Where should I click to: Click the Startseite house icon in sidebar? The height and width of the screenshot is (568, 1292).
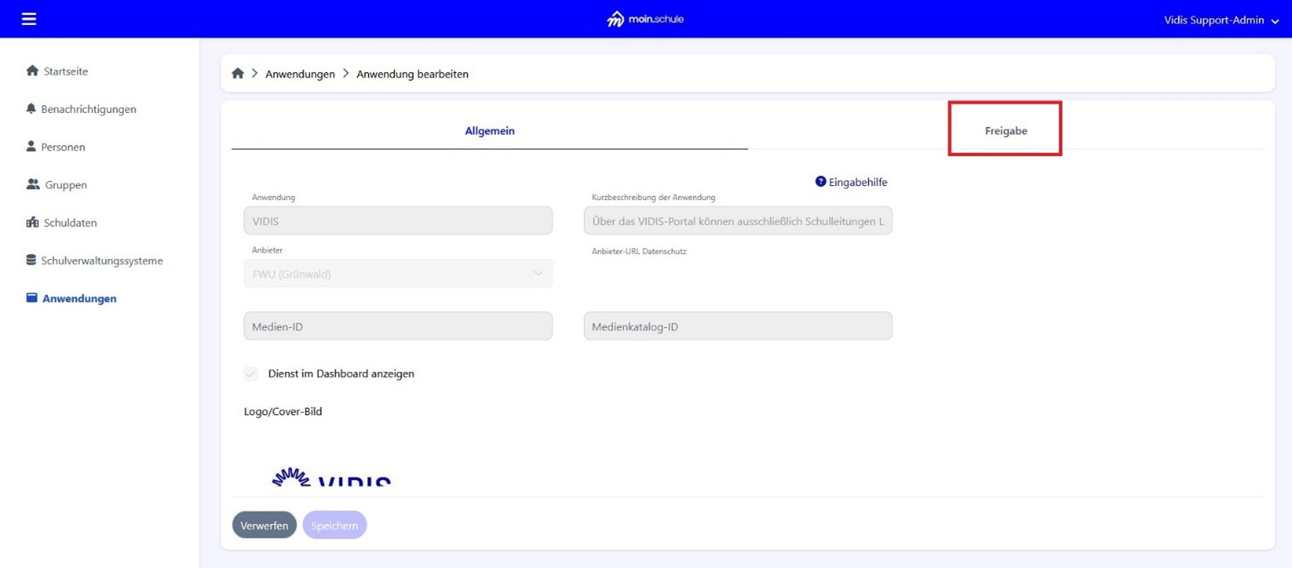click(x=32, y=71)
